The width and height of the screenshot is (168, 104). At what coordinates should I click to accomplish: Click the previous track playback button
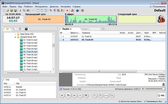(x=62, y=95)
